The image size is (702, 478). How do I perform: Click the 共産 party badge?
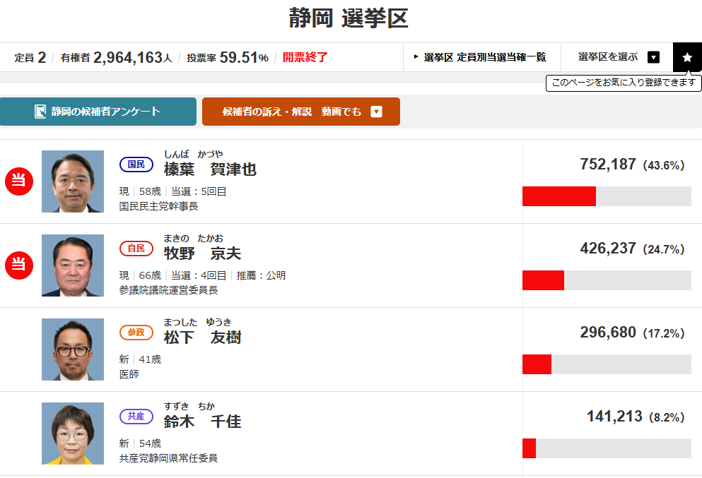click(x=136, y=417)
